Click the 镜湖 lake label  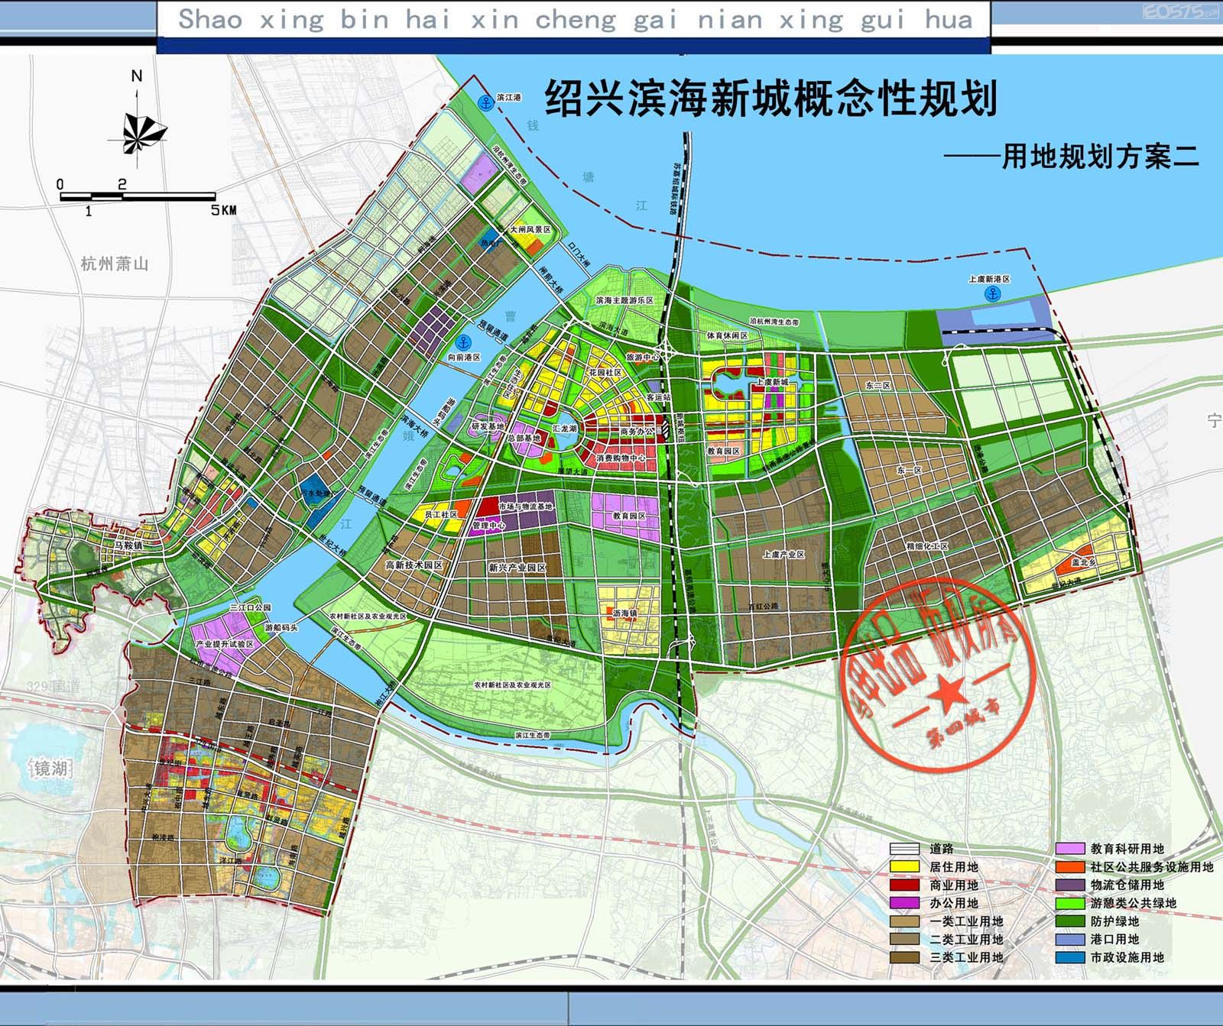coord(50,768)
